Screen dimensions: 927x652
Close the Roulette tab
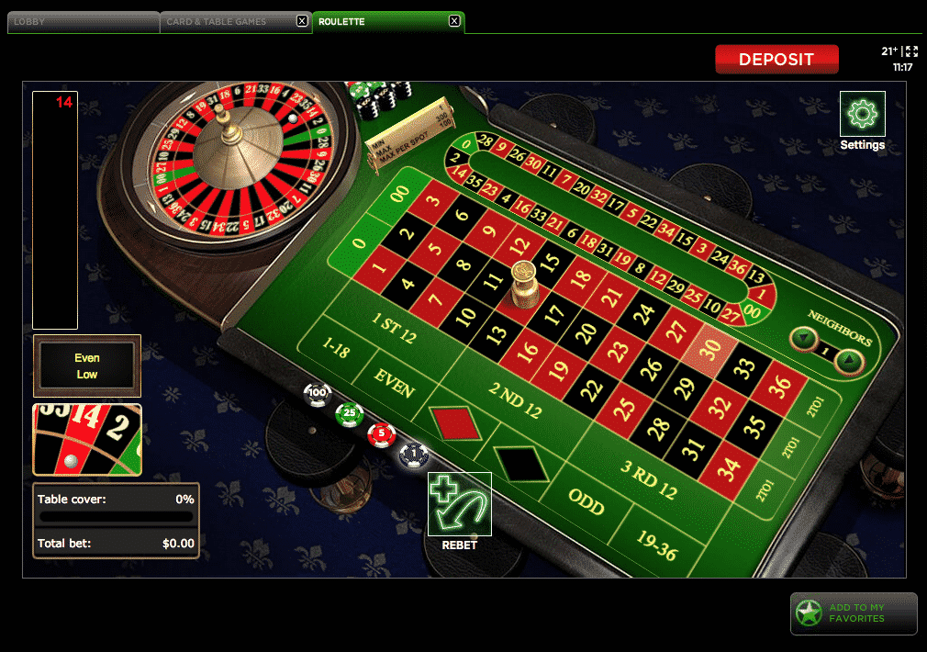point(454,21)
